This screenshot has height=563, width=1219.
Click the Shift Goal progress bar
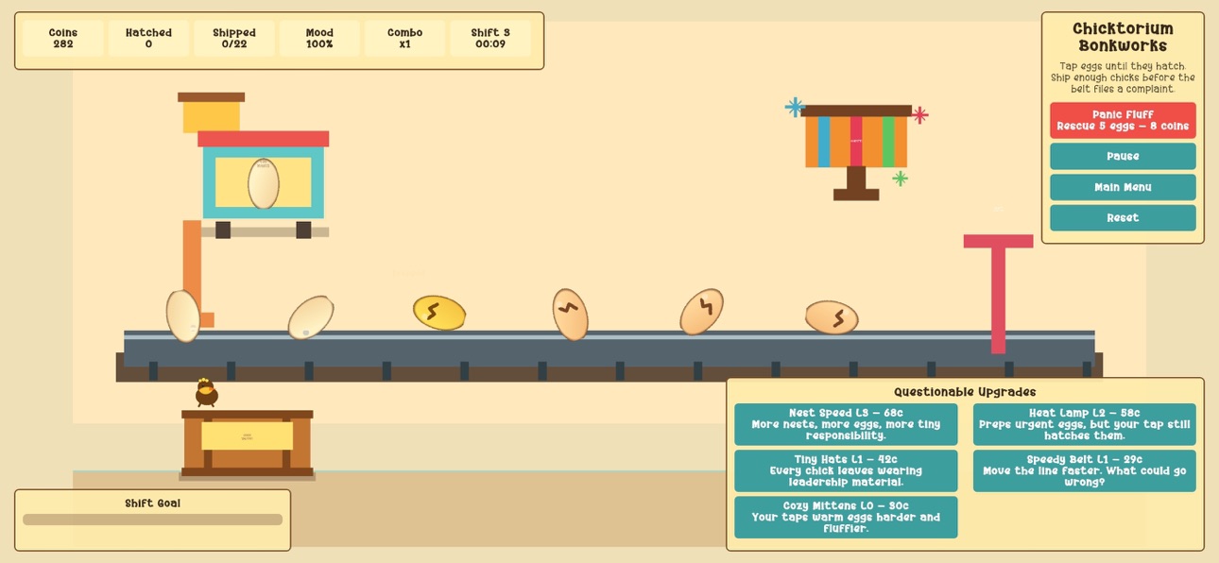click(152, 520)
